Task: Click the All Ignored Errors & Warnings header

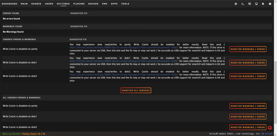Action: point(22,98)
